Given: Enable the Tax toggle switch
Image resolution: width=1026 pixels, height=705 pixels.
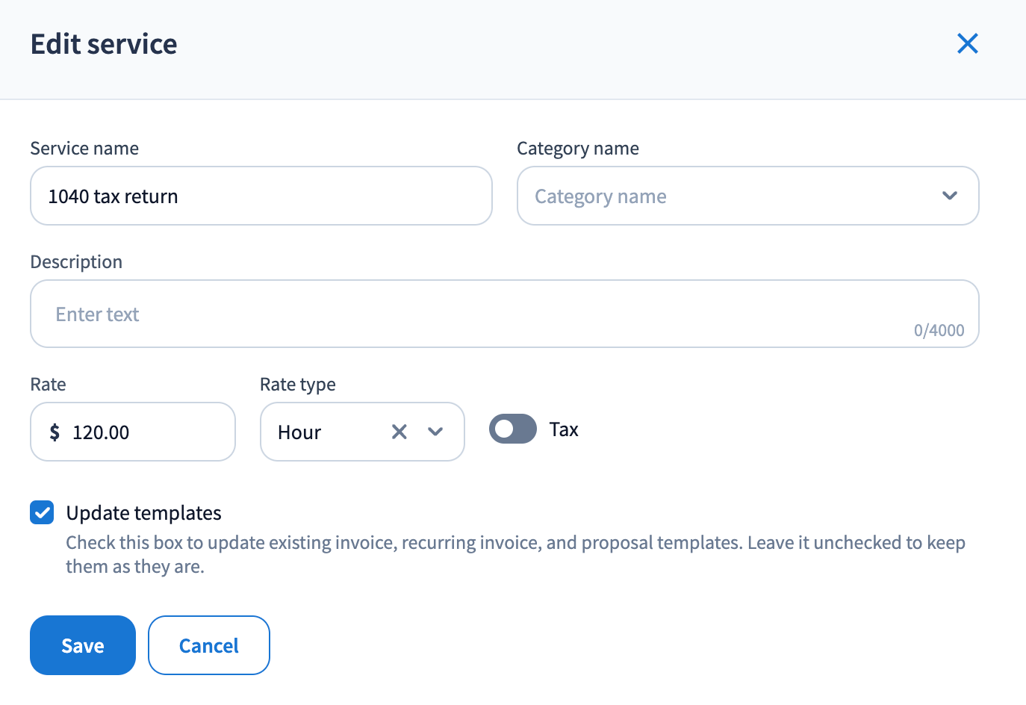Looking at the screenshot, I should pyautogui.click(x=512, y=429).
